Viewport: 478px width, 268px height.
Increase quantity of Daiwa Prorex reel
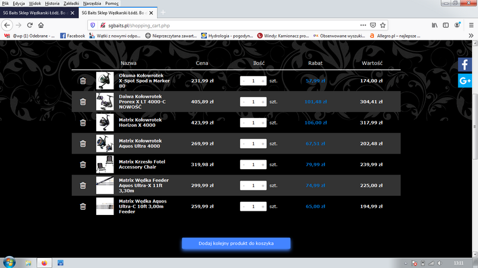point(263,102)
